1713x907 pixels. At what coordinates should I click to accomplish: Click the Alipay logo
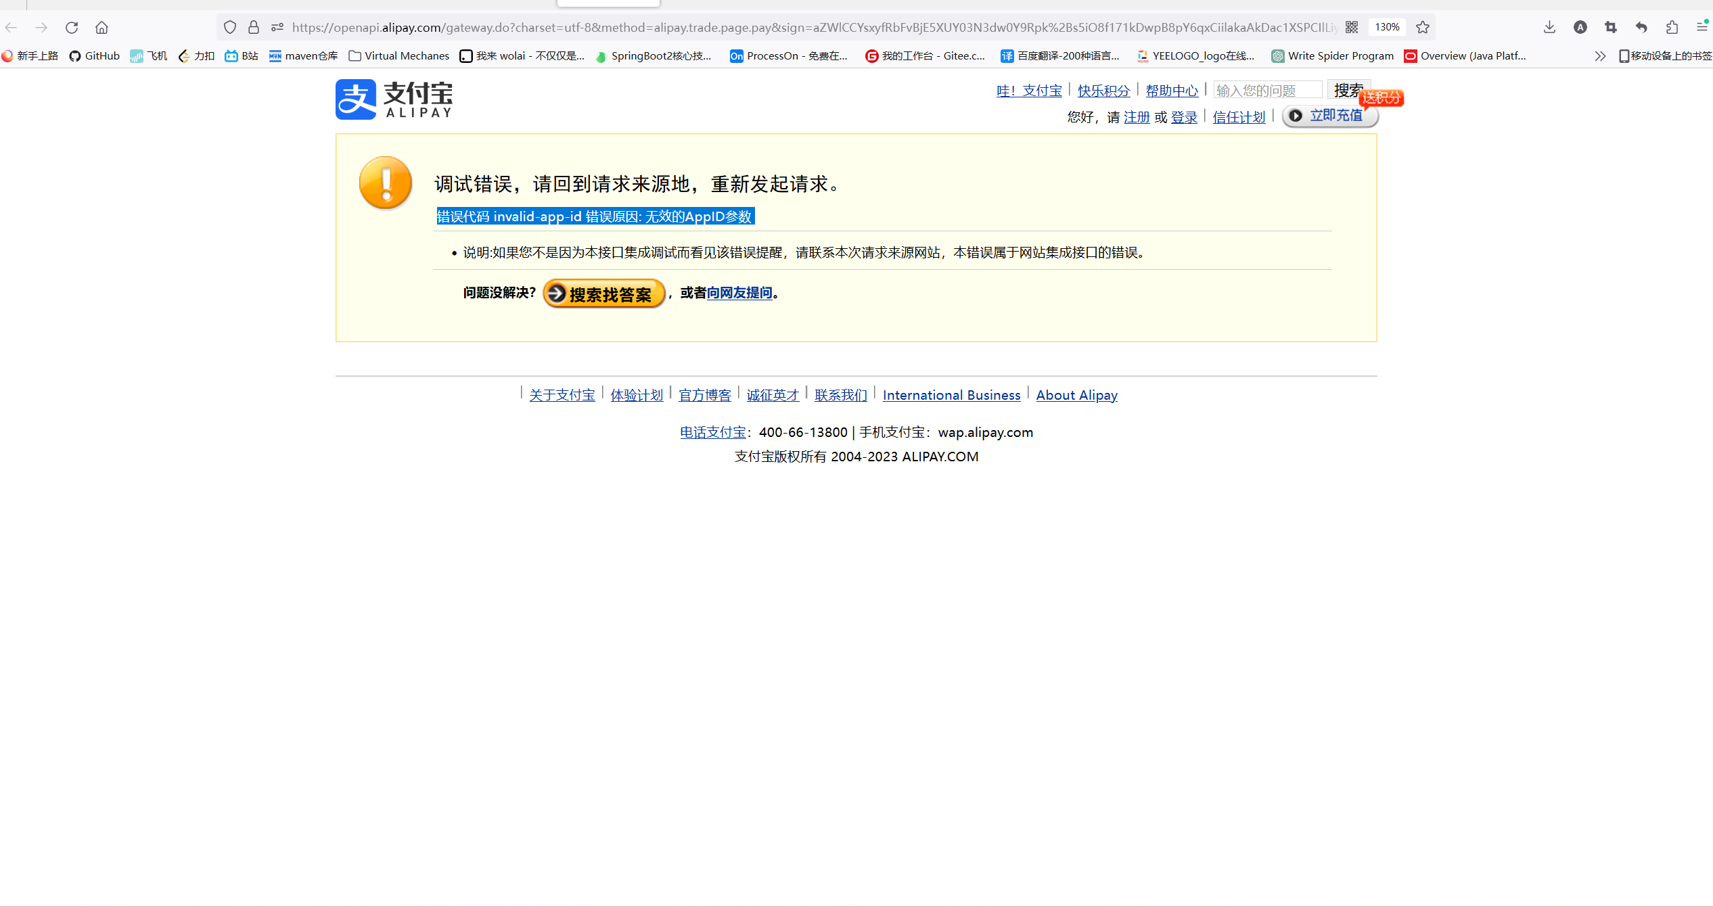pos(394,99)
